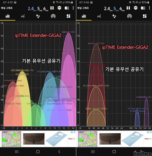Screen dimensions: 152x156
Task: Tap the red bodnara-5G* (~2m) label
Action: pyautogui.click(x=96, y=65)
